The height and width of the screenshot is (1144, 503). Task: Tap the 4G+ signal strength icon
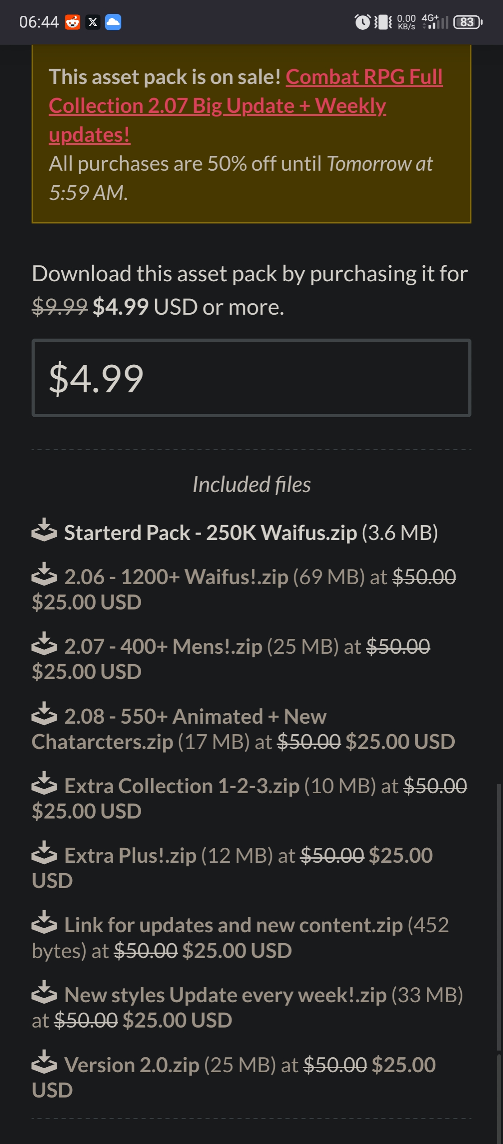pyautogui.click(x=434, y=22)
